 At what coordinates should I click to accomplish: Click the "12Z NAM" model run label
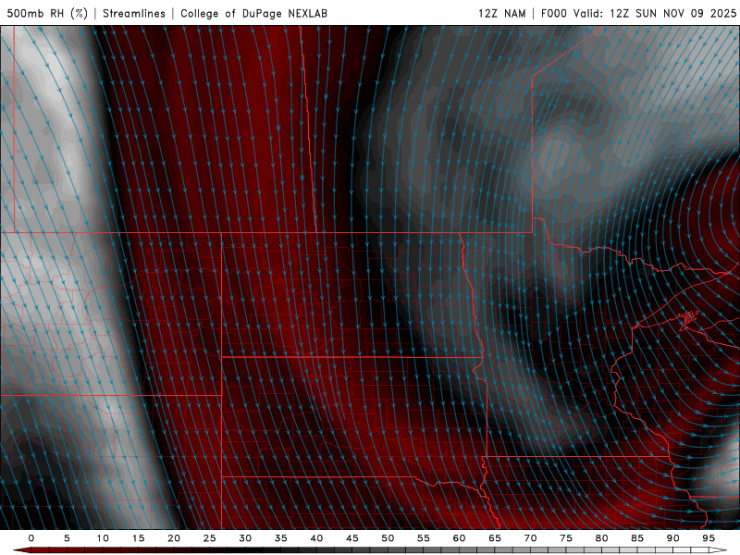tap(502, 13)
